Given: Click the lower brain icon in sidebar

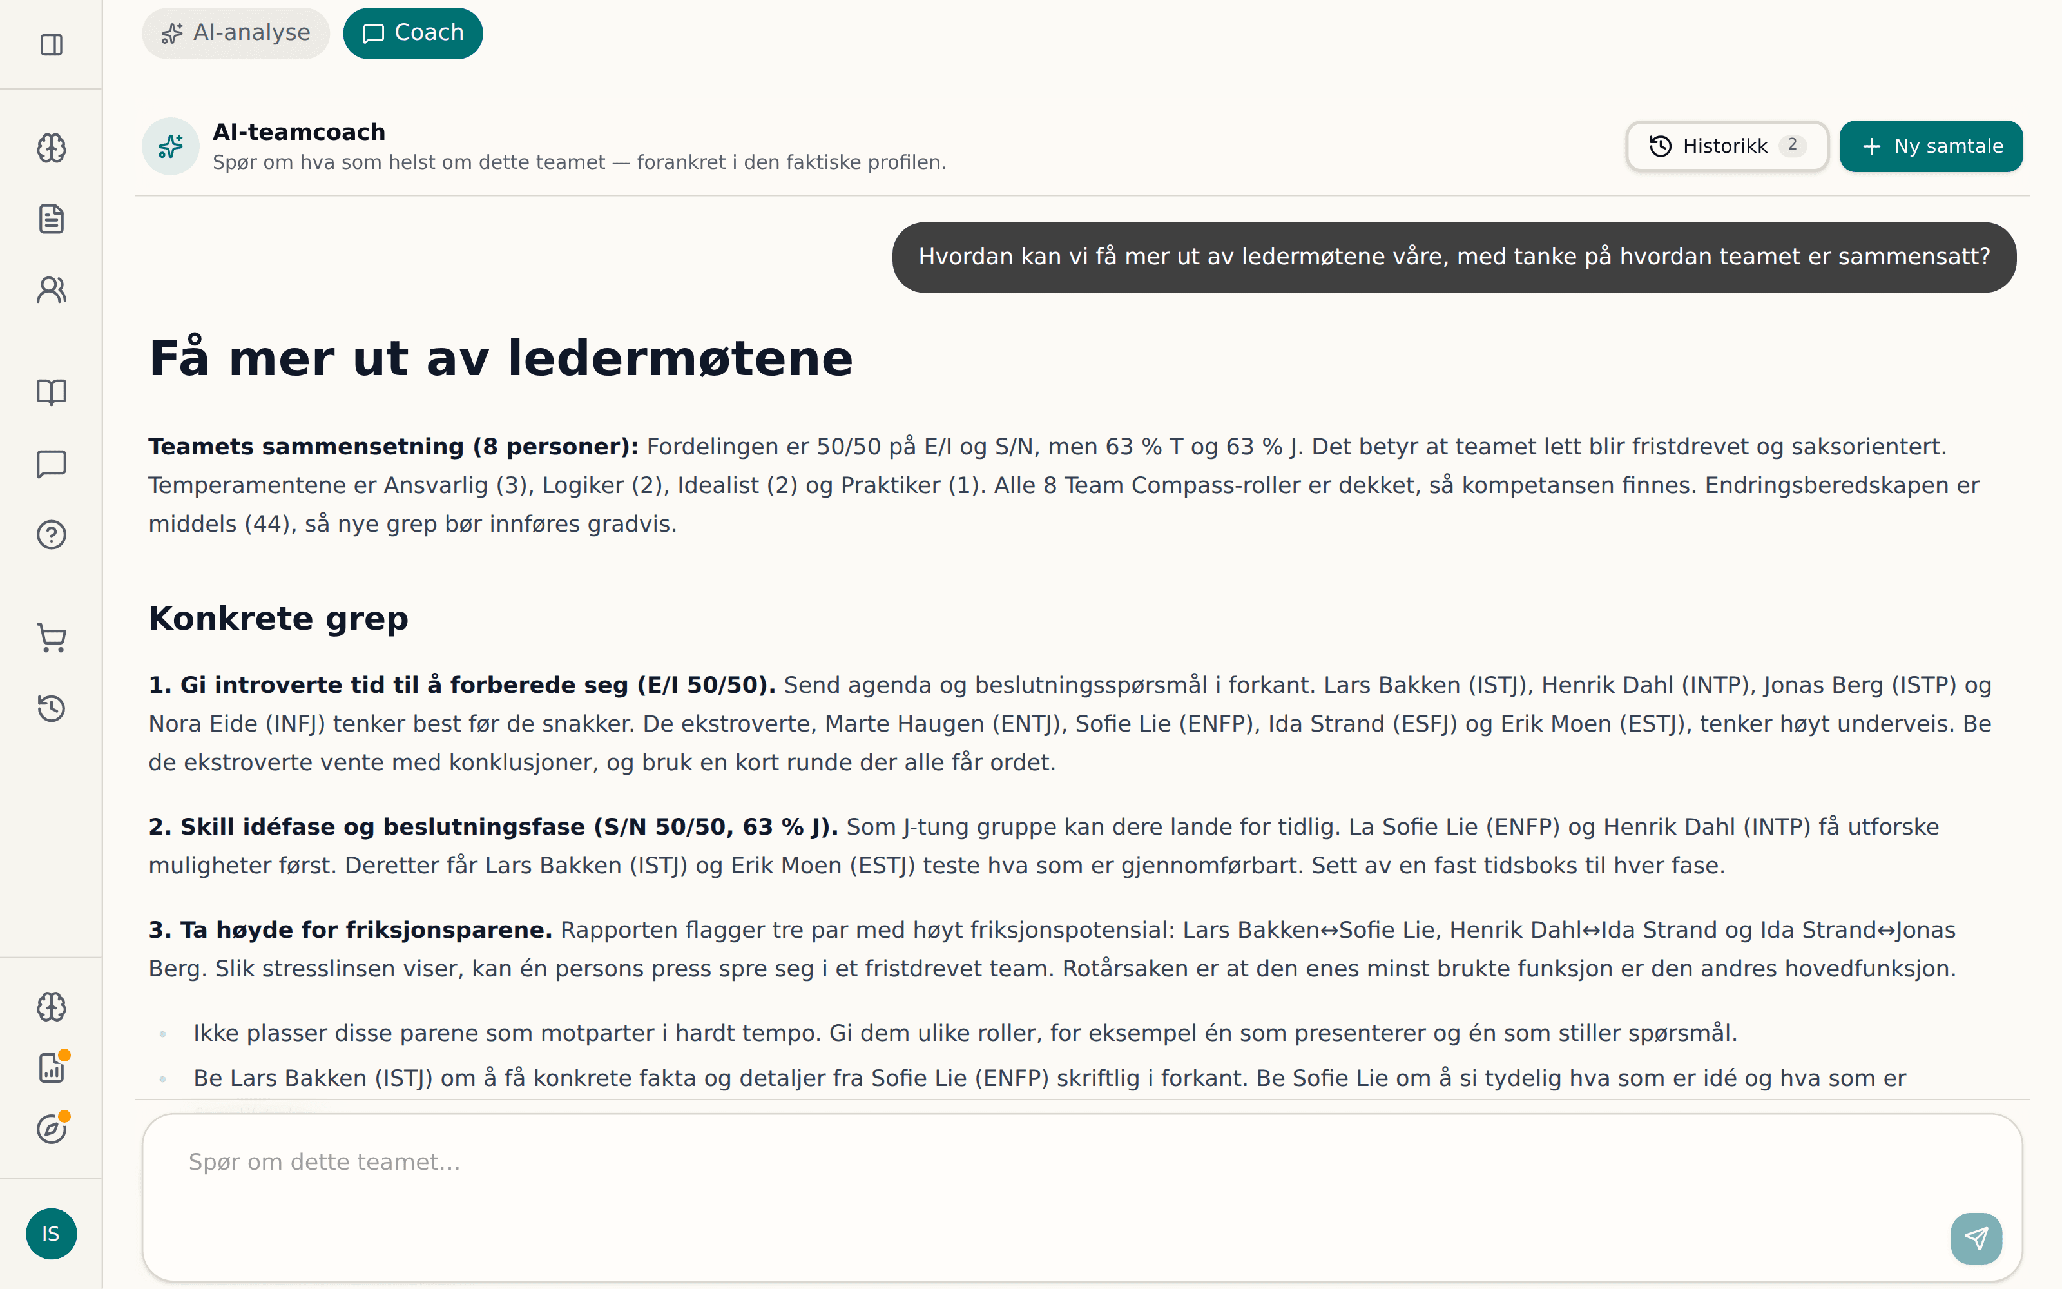Looking at the screenshot, I should coord(51,1006).
